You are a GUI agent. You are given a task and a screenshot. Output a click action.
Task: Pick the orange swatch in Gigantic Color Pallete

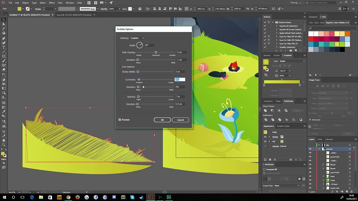click(348, 34)
